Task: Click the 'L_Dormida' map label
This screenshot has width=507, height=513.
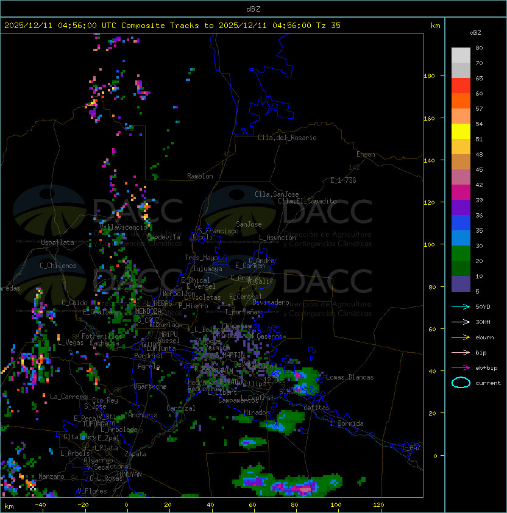Action: 347,423
